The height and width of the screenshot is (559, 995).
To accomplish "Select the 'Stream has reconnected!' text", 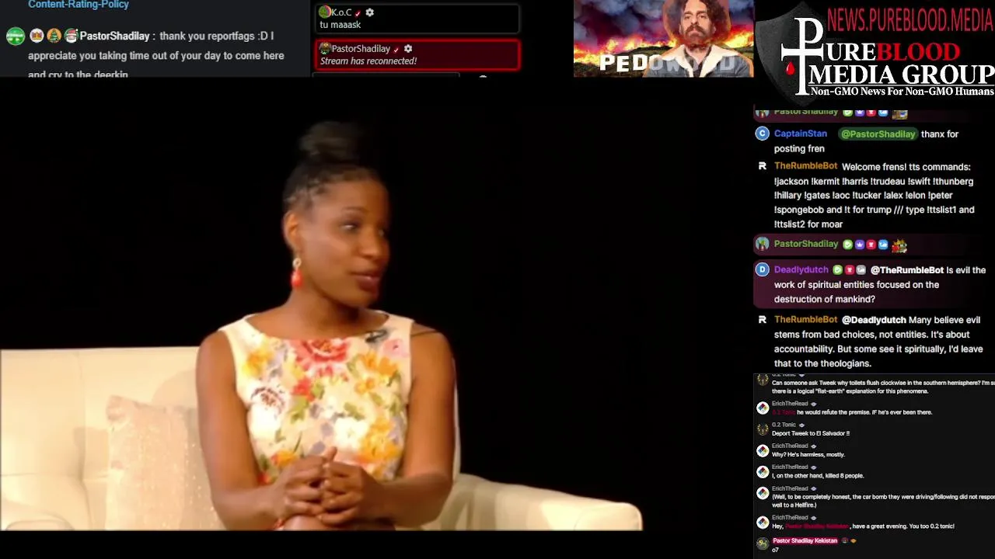I will point(368,61).
